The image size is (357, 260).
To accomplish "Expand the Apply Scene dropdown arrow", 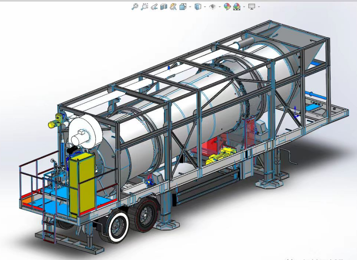I will point(244,7).
